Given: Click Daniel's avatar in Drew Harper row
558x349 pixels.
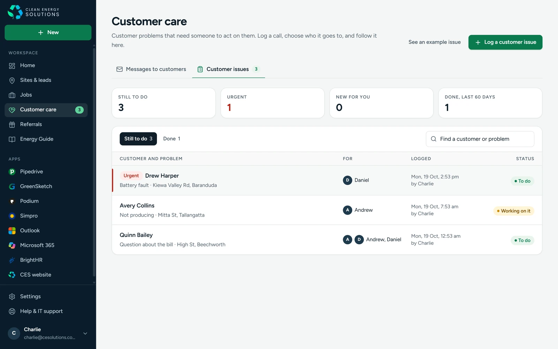Looking at the screenshot, I should pos(347,180).
